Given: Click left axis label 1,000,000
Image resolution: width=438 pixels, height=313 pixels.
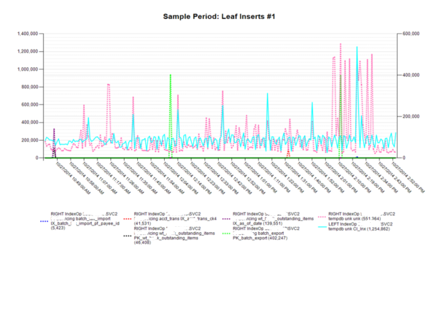Looking at the screenshot, I should pyautogui.click(x=28, y=69).
